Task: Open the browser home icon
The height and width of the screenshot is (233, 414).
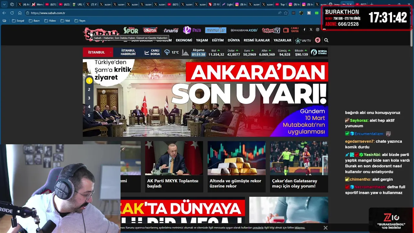Action: [20, 13]
